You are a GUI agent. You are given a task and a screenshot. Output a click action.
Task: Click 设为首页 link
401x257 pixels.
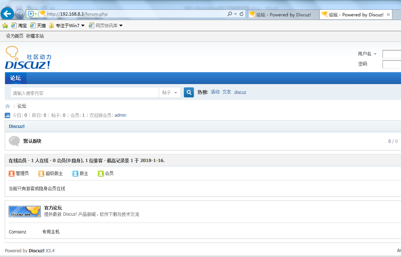(15, 36)
